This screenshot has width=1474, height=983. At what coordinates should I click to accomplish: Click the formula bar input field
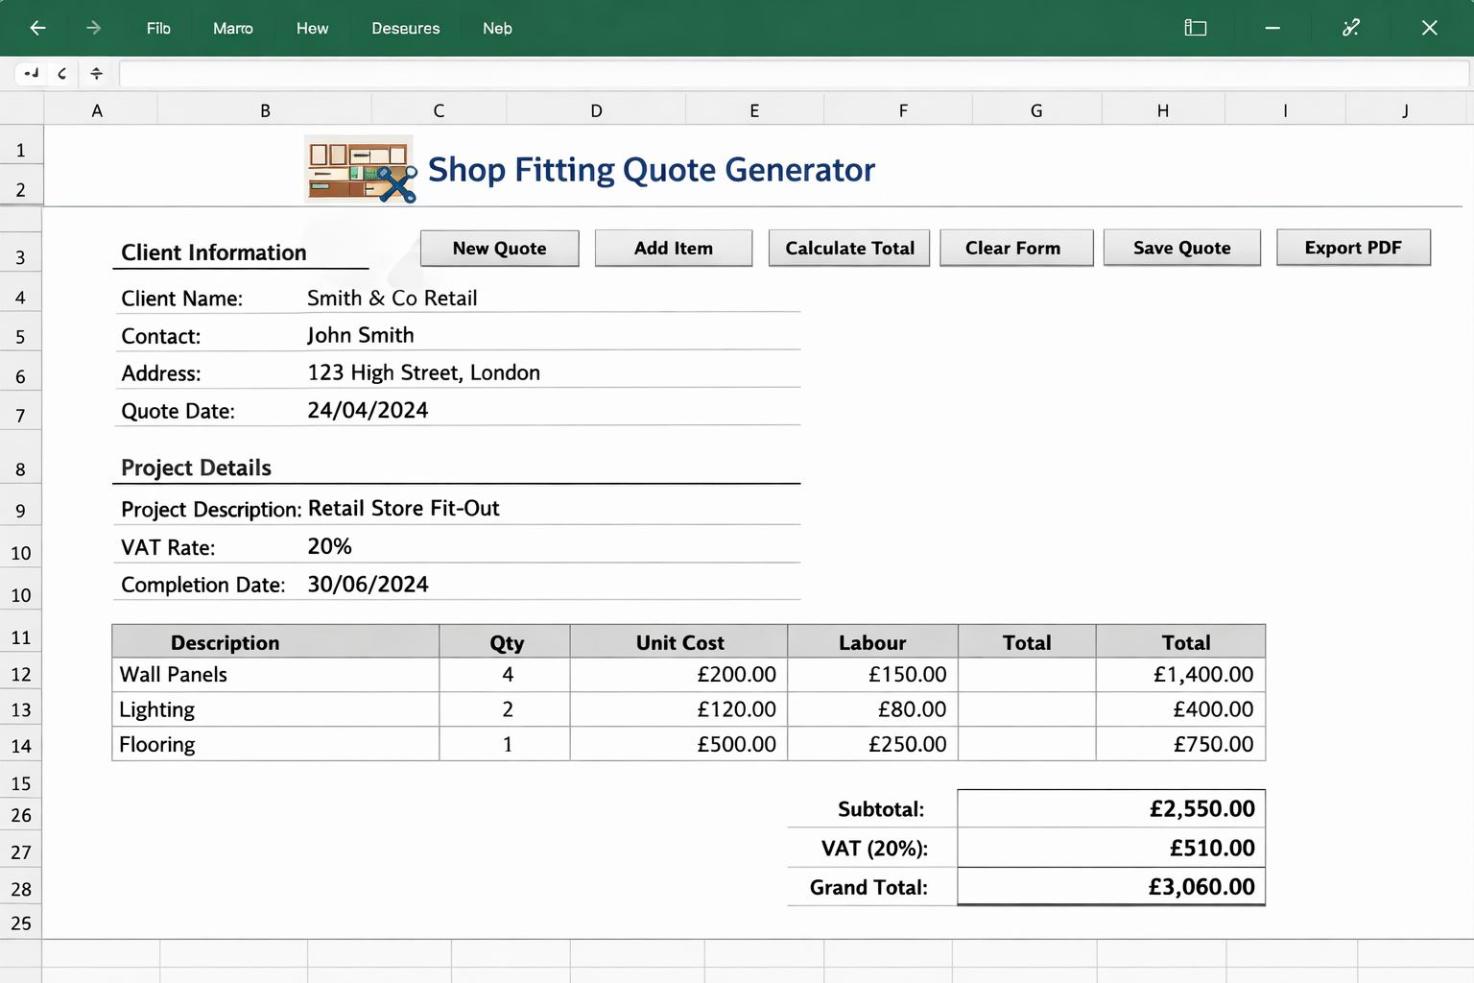pos(795,73)
